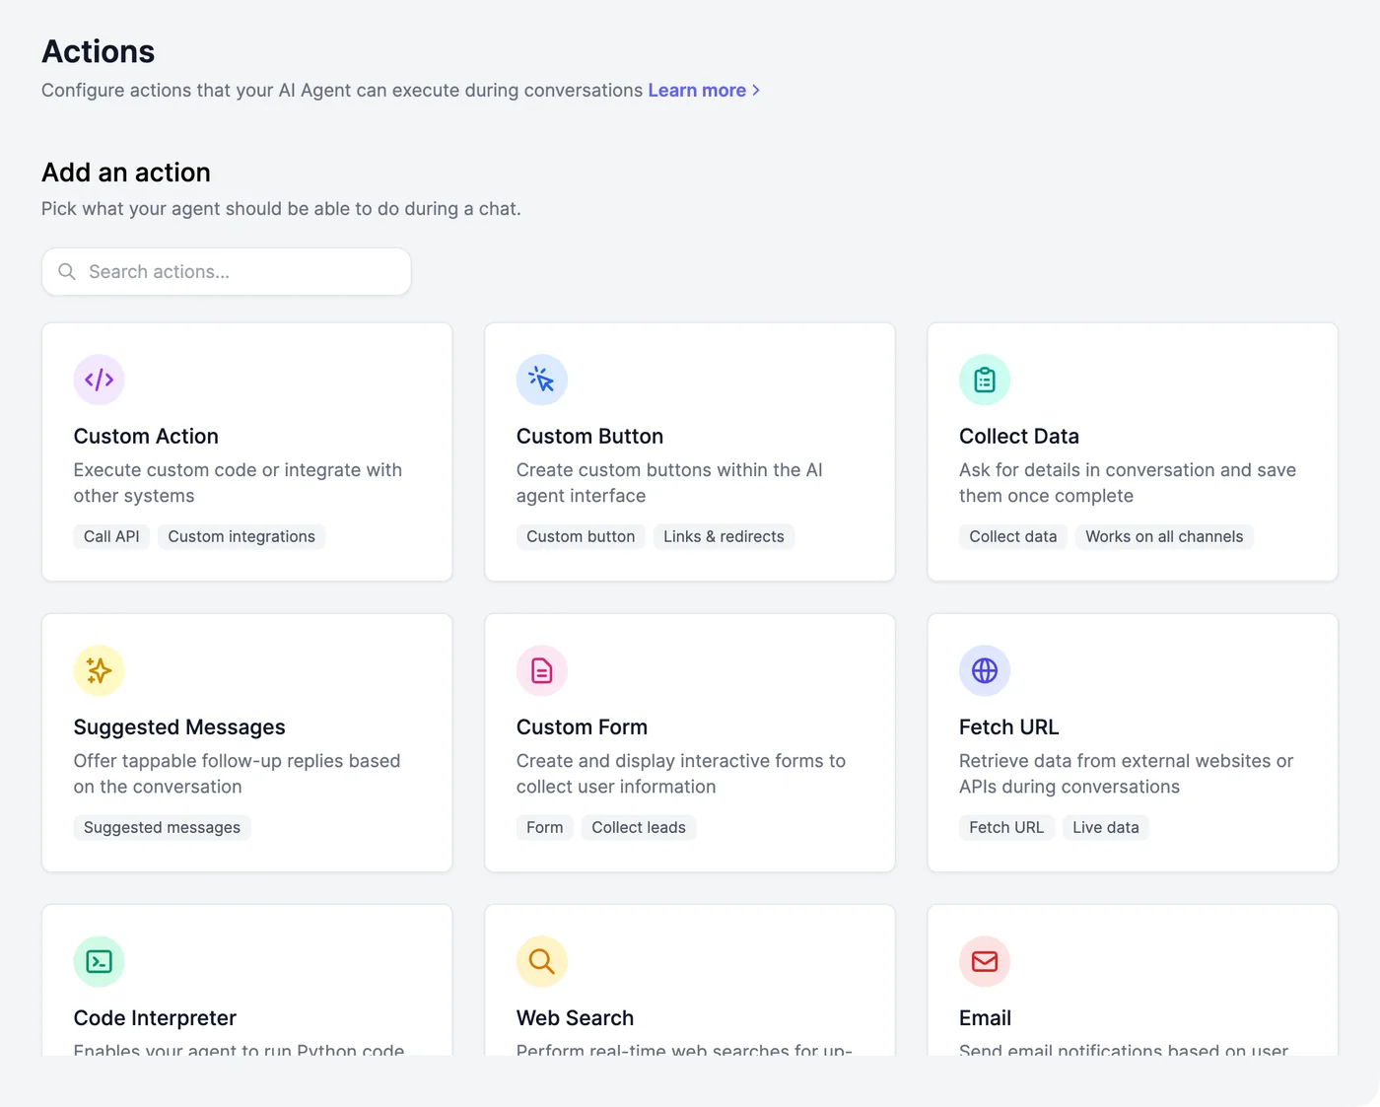Click the Suggested Messages sparkle icon
The image size is (1380, 1107).
(x=99, y=670)
